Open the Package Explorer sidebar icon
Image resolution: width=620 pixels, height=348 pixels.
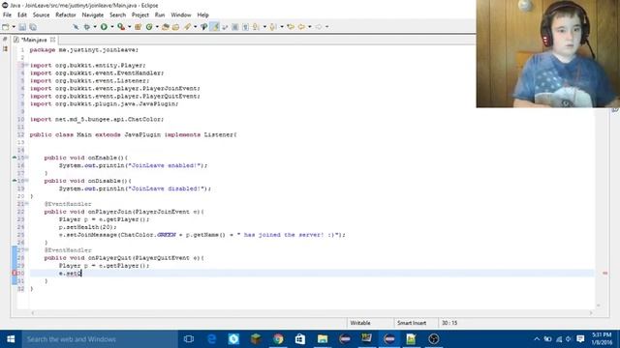click(5, 49)
